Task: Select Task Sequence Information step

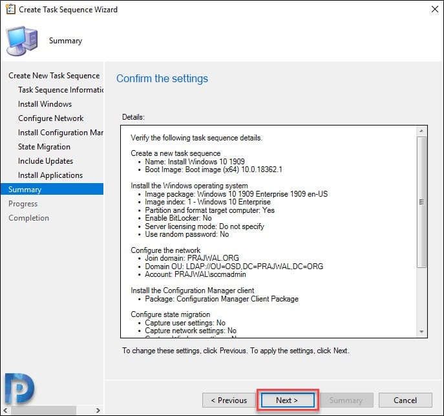Action: point(61,90)
